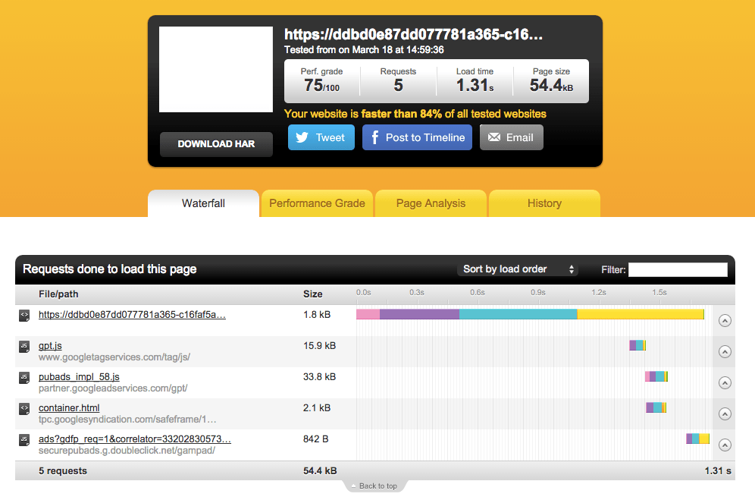Expand details for the ads?gdfp_req request
This screenshot has width=755, height=500.
[724, 445]
